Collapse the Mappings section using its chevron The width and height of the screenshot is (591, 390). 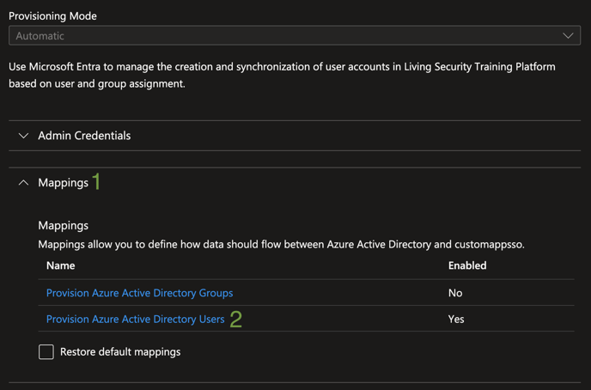(23, 183)
